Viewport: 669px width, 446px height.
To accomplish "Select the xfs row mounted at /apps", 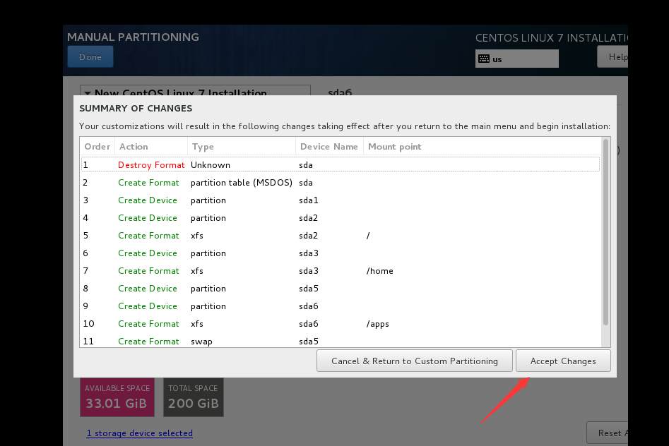I will [341, 324].
